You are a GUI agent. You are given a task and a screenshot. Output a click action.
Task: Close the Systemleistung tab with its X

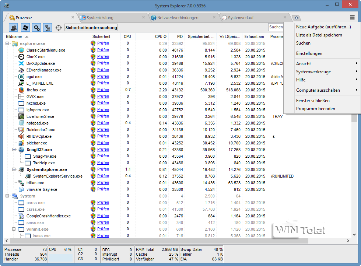(x=143, y=17)
